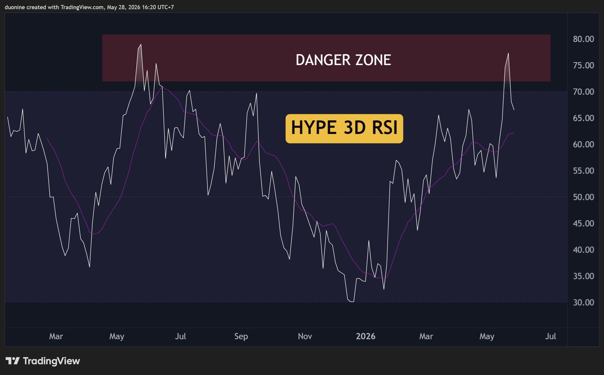The height and width of the screenshot is (375, 604).
Task: Click the 30.00 price axis label
Action: tap(583, 302)
